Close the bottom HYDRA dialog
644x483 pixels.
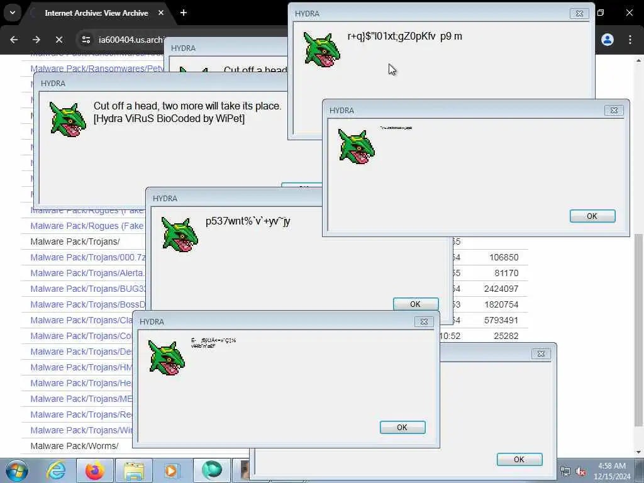[x=425, y=321]
